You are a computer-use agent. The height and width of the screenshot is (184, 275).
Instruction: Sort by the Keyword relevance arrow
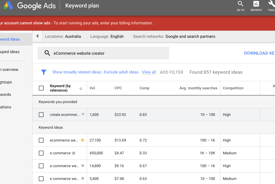tap(81, 88)
